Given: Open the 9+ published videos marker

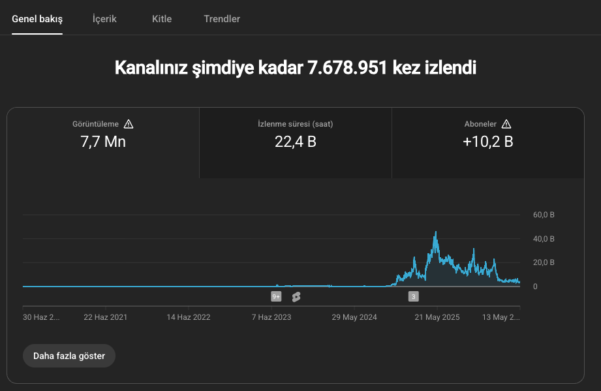Looking at the screenshot, I should click(276, 297).
